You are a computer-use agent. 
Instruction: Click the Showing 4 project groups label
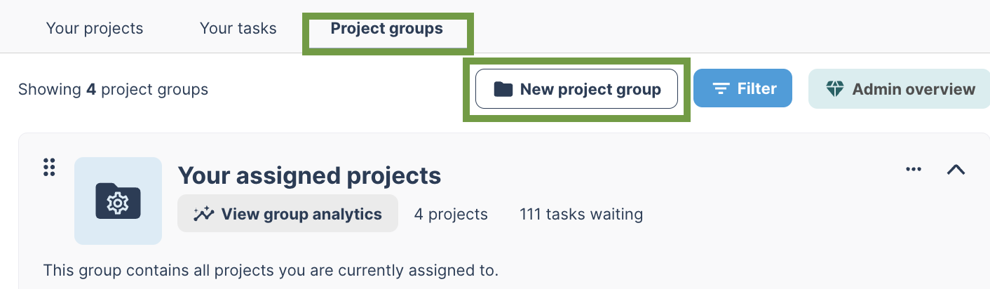click(x=113, y=89)
